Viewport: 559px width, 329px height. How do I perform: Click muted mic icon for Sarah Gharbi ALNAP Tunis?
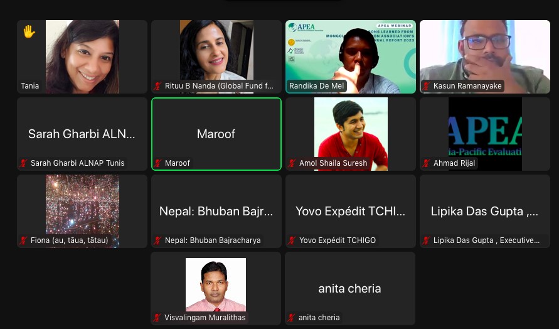(x=24, y=163)
